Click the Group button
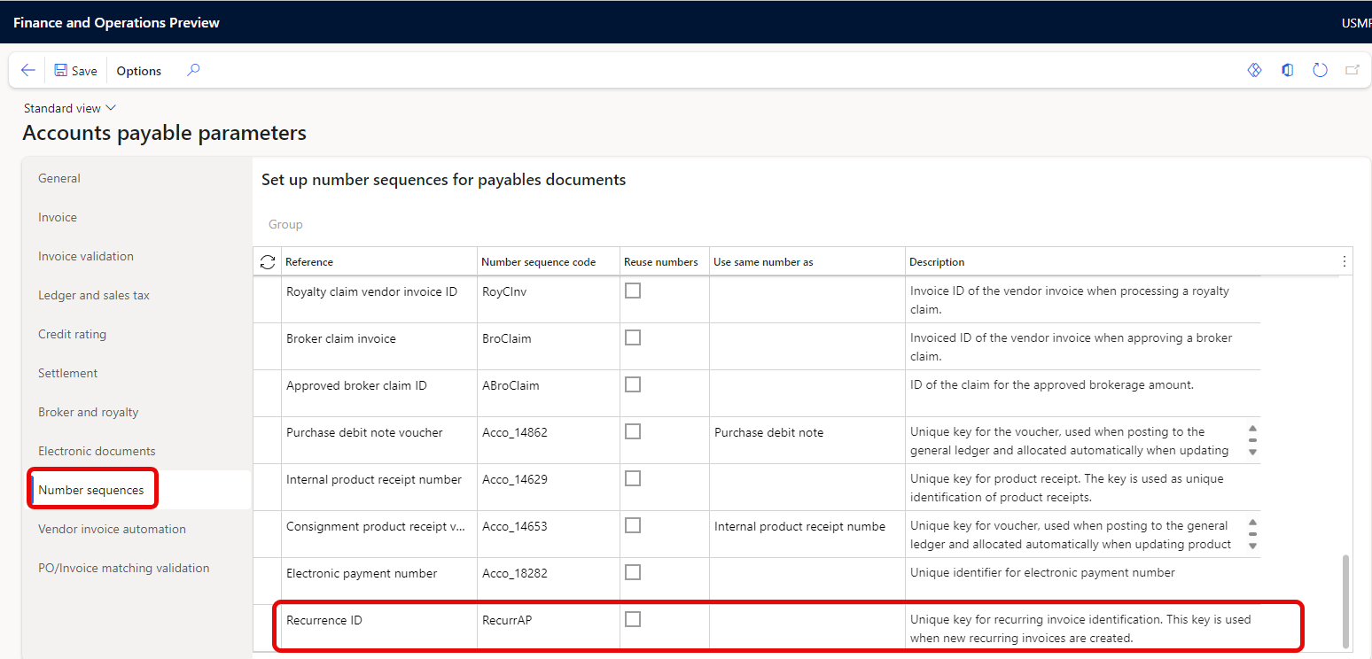The height and width of the screenshot is (659, 1372). (x=285, y=224)
